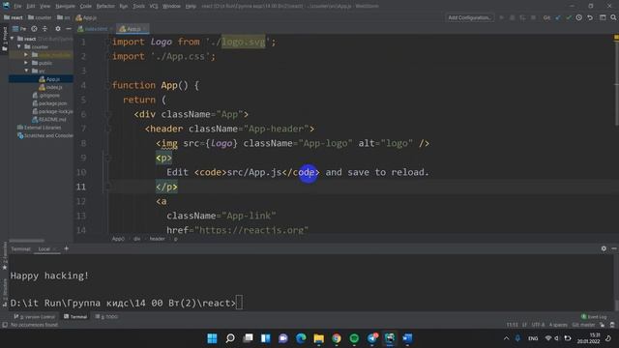Screen dimensions: 619x348
Task: Click Add Configuration button
Action: click(469, 17)
